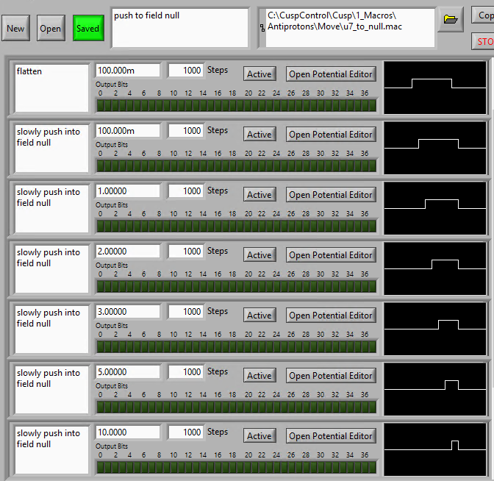Edit the 'push to field null' description box
This screenshot has width=494, height=481.
[x=180, y=28]
